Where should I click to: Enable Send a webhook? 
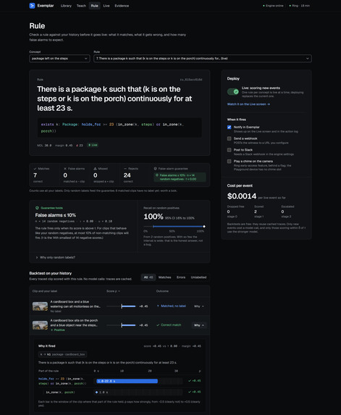(229, 138)
